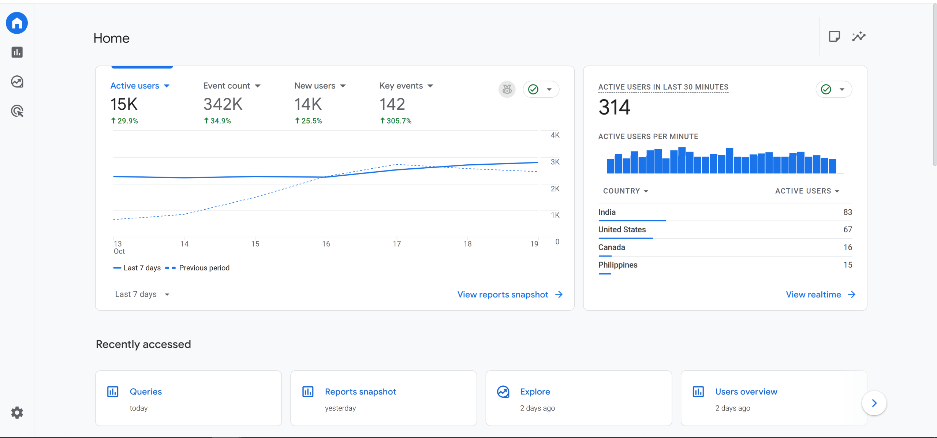Open the Explore icon in sidebar
937x438 pixels.
coord(17,82)
